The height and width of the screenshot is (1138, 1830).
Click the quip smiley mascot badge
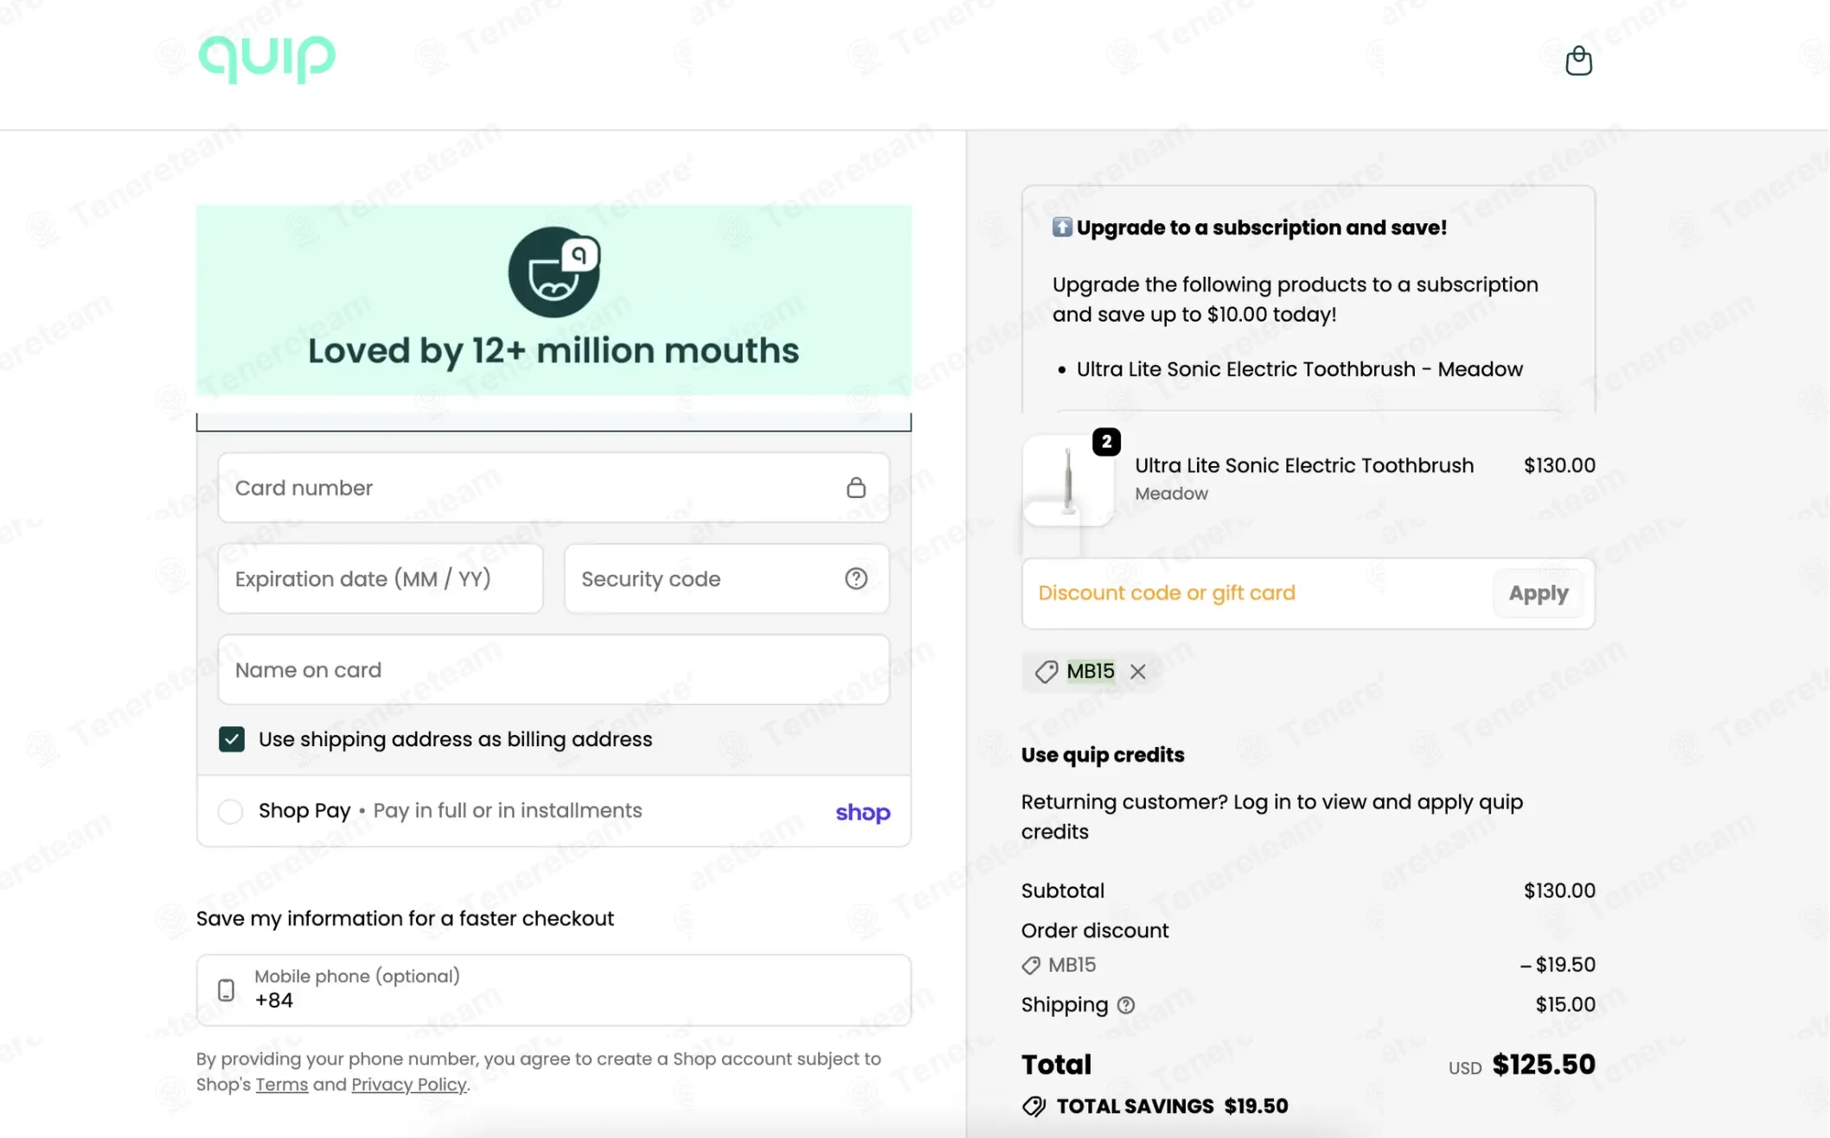553,272
